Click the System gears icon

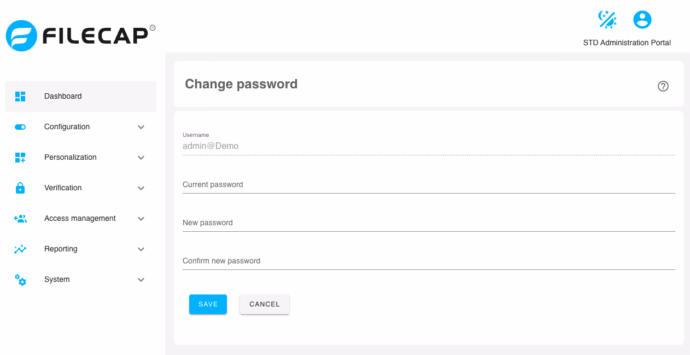(x=20, y=280)
